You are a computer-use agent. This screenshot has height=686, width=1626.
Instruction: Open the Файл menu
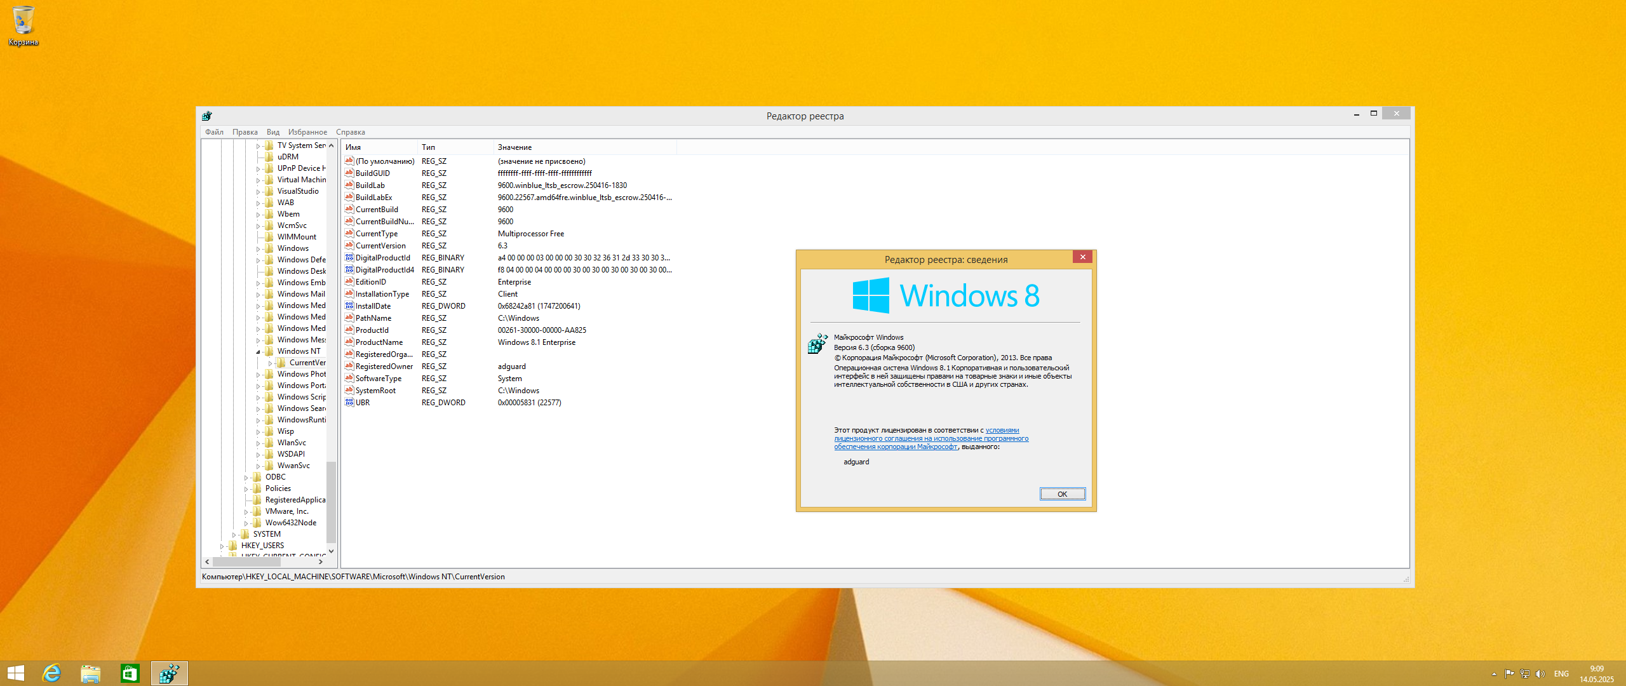point(214,132)
